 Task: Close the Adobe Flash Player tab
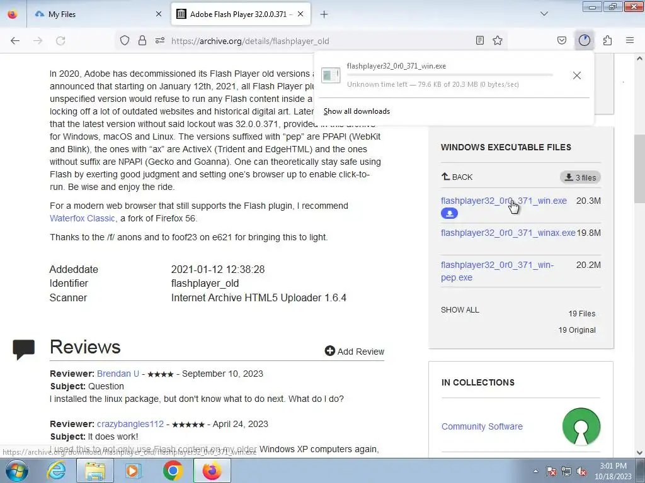point(300,14)
